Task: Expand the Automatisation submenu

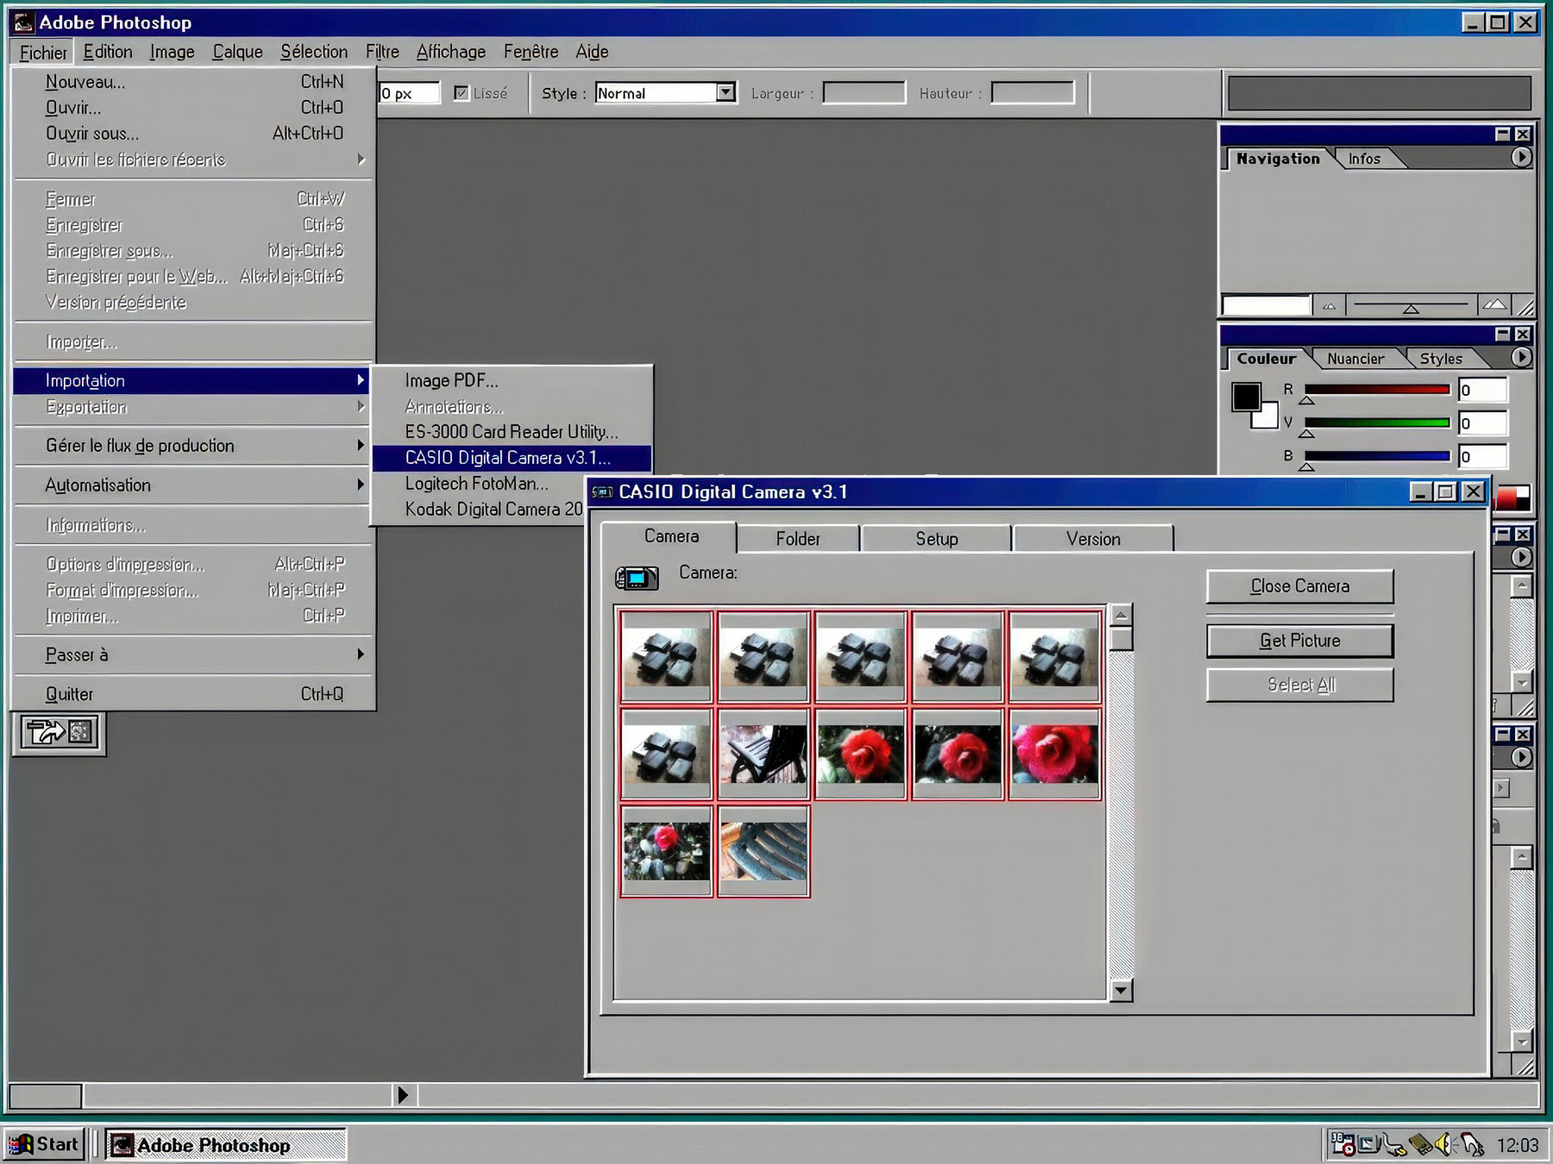Action: tap(194, 485)
